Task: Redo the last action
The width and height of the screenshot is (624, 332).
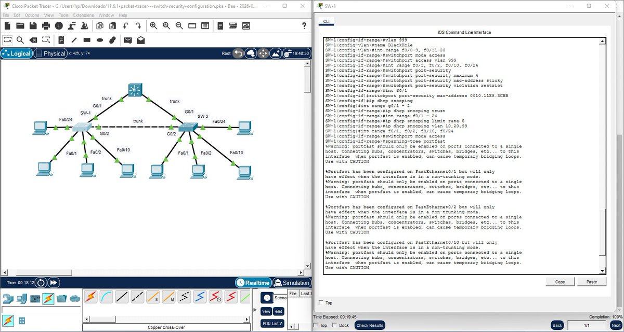Action: [138, 25]
